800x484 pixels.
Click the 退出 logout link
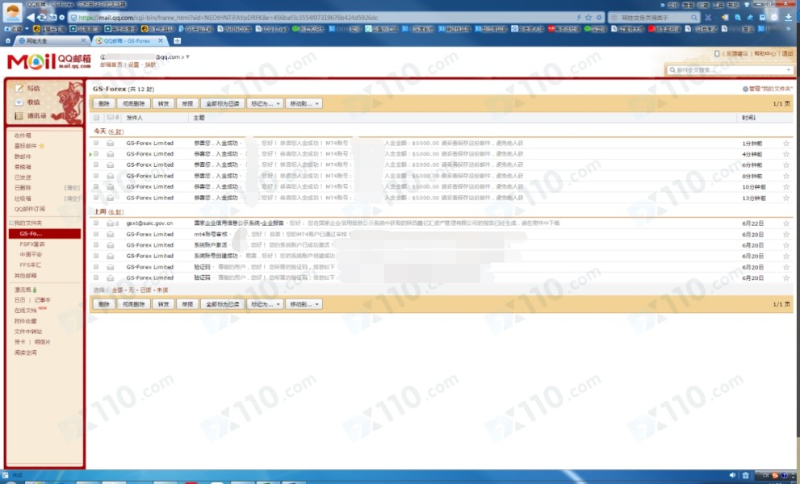788,53
